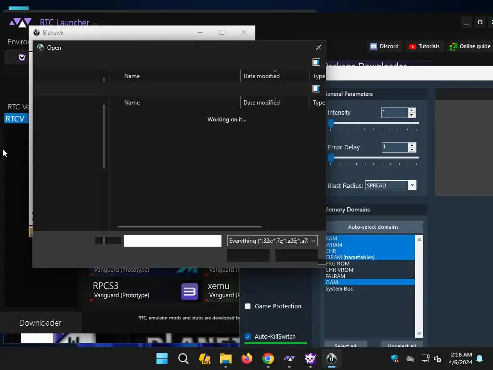Sort by the lower Date modified column
The width and height of the screenshot is (493, 370).
(261, 103)
